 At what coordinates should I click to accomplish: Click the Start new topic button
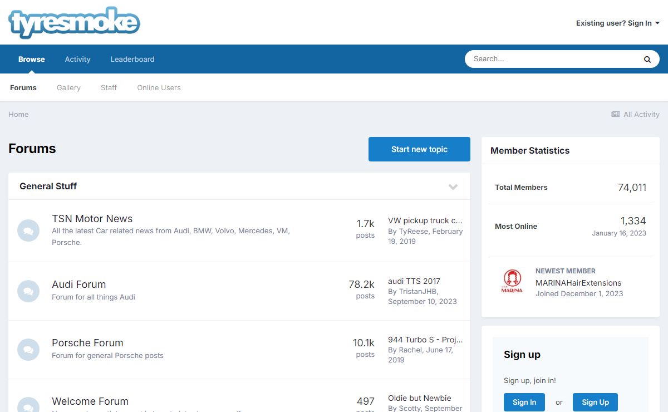point(419,149)
